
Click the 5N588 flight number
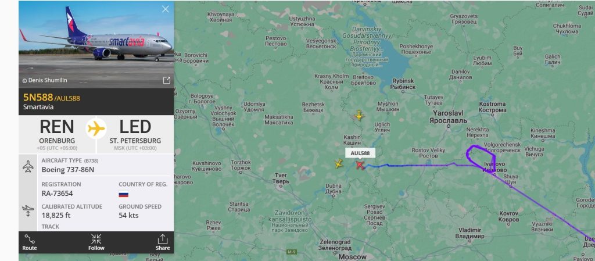point(38,98)
